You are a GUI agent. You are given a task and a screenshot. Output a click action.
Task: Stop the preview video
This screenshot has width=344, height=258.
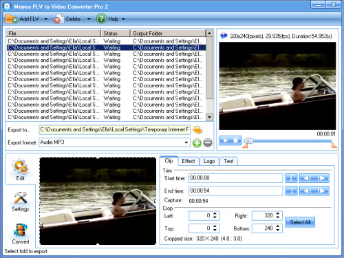(236, 140)
